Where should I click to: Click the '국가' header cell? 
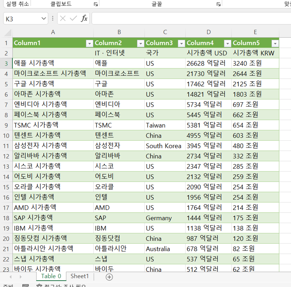(165, 53)
